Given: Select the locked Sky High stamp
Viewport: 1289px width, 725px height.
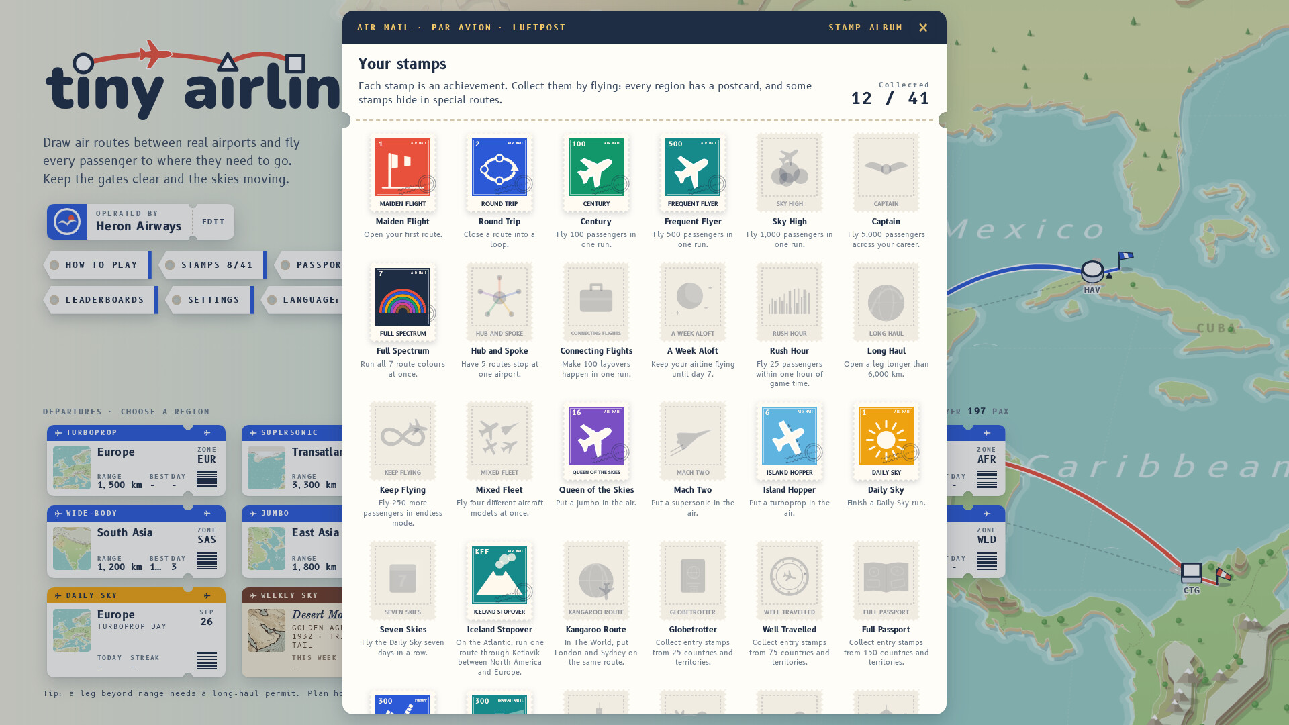Looking at the screenshot, I should (790, 173).
